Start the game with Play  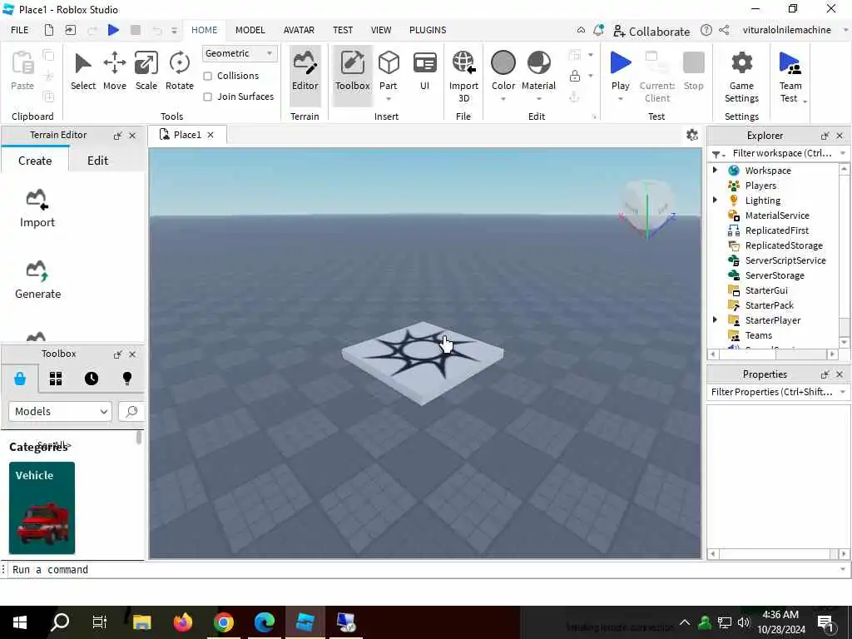(x=620, y=70)
